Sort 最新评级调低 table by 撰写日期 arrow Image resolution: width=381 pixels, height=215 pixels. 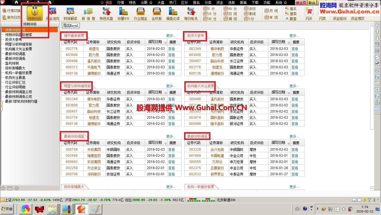[x=289, y=143]
